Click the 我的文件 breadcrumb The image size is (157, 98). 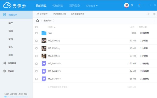pyautogui.click(x=48, y=20)
